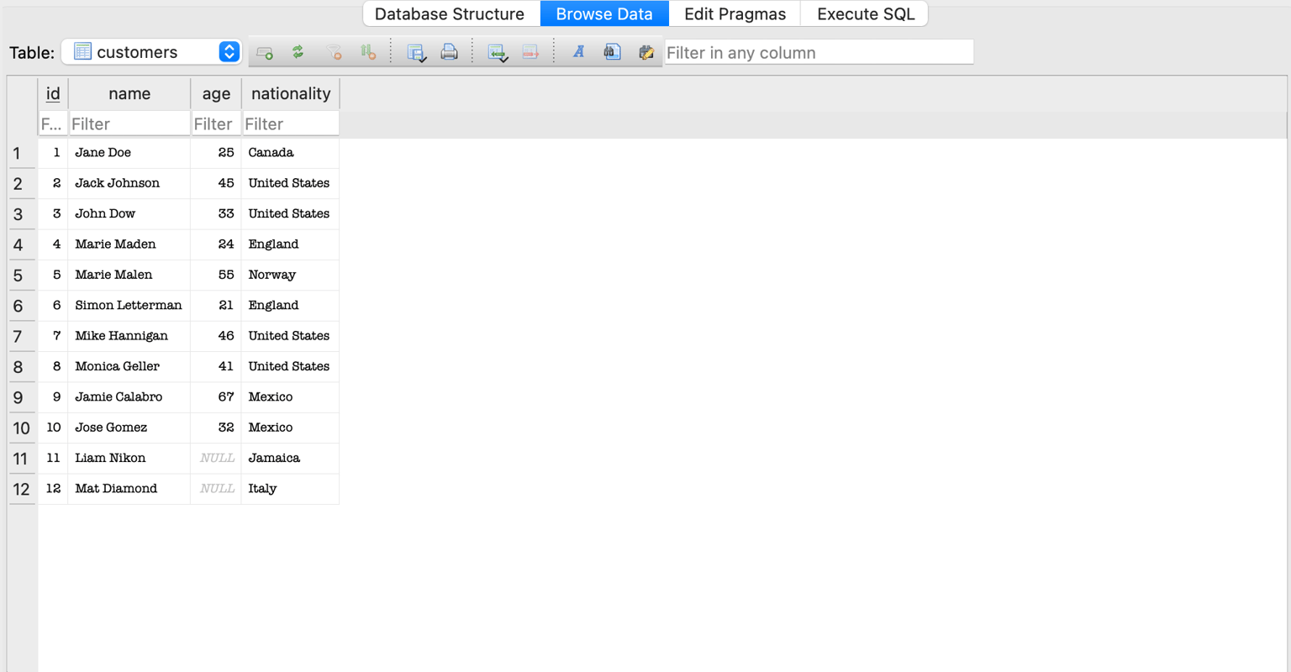Click the find and replace icon
Viewport: 1291px width, 672px height.
click(x=645, y=52)
